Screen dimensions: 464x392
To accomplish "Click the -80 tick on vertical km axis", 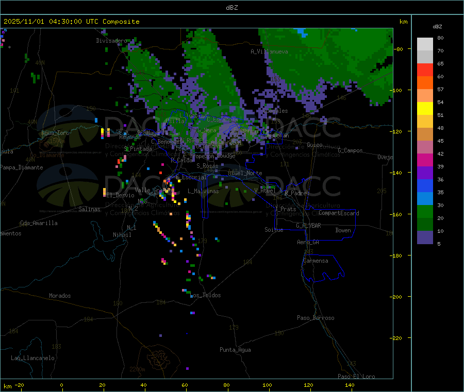I will pos(398,49).
